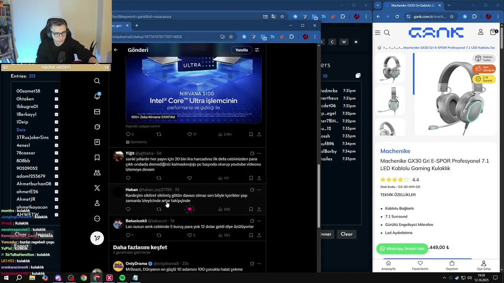The image size is (504, 283).
Task: Go to Anasayfa in Gank bottom bar
Action: [388, 266]
